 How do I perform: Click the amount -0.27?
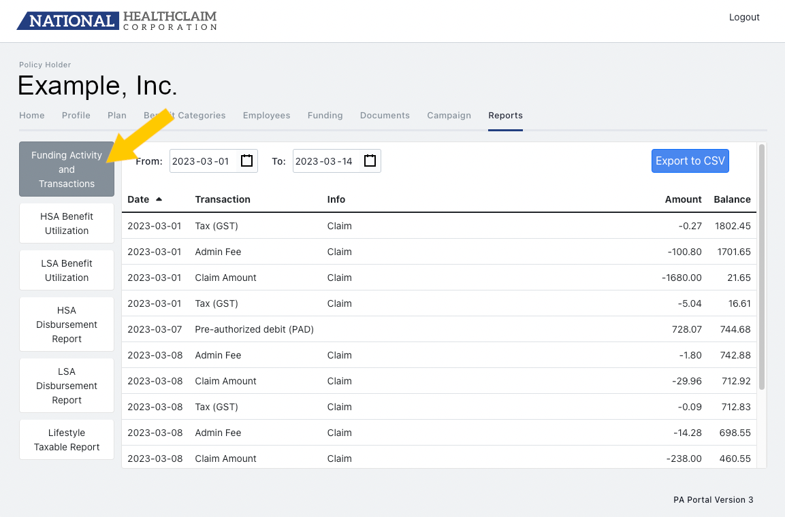coord(690,226)
